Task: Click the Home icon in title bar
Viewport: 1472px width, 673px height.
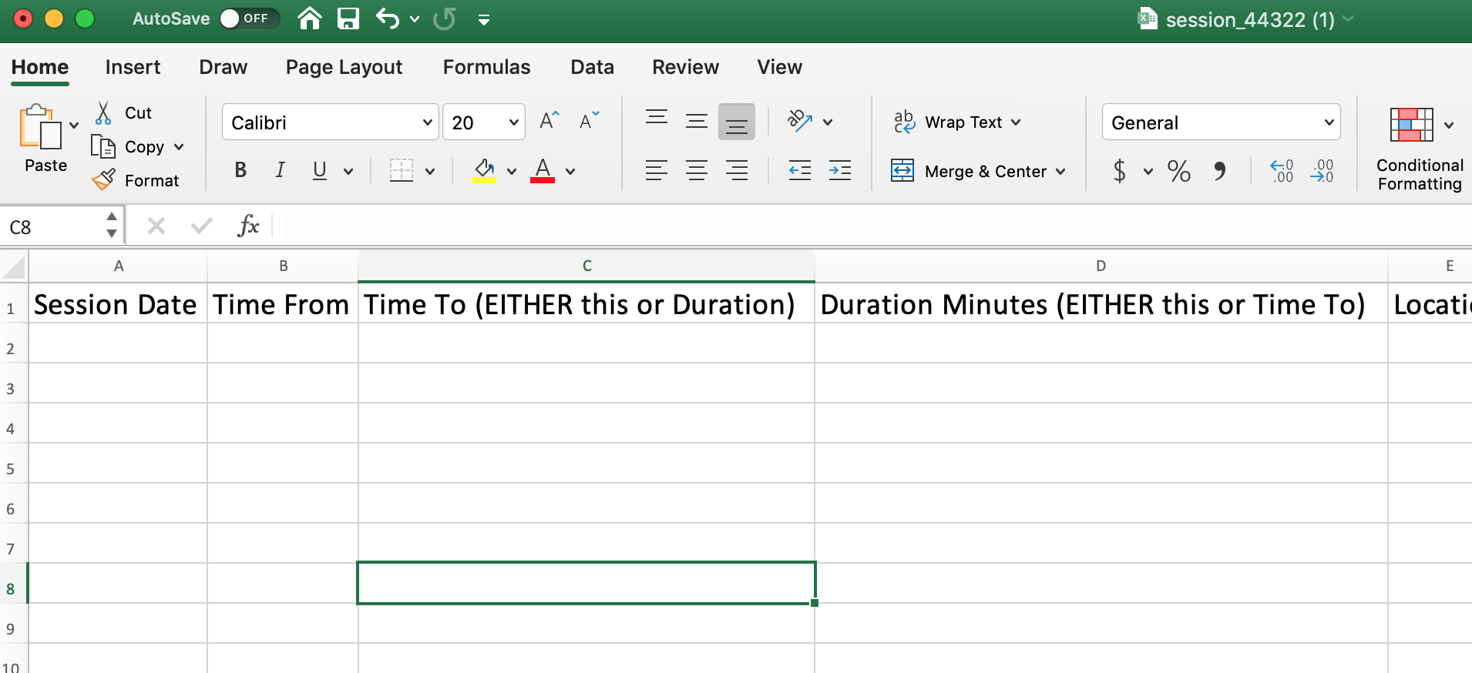Action: pyautogui.click(x=310, y=18)
